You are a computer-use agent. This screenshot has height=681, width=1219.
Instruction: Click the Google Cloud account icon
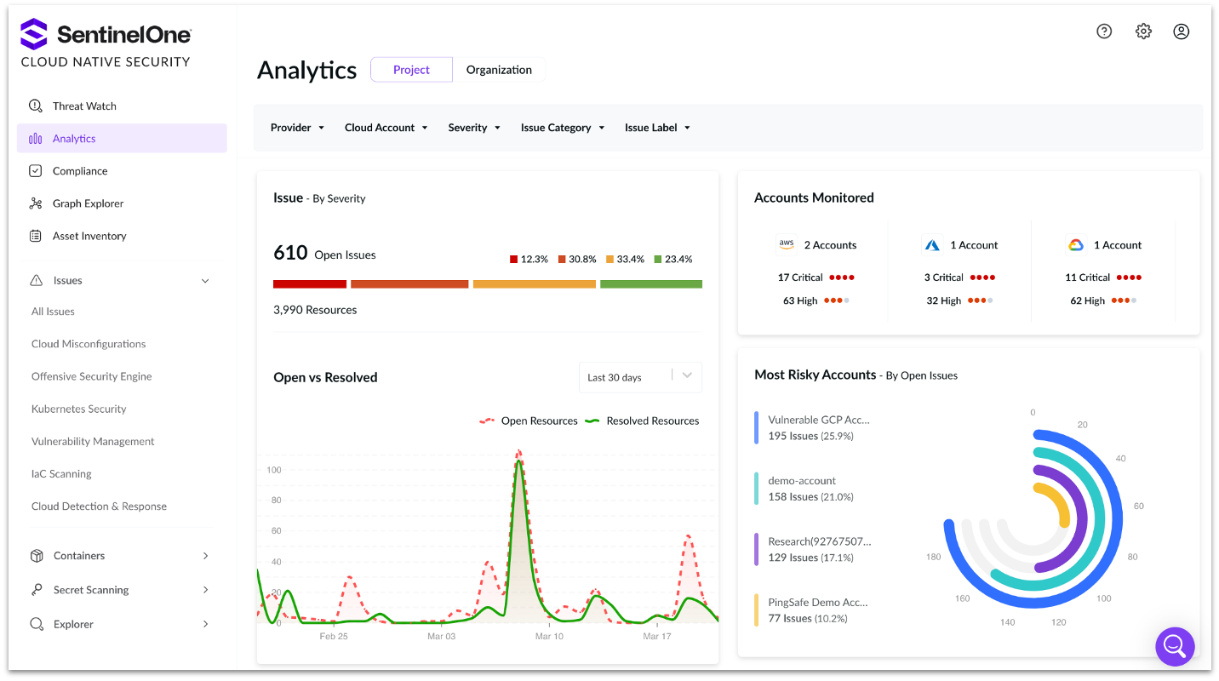1075,244
